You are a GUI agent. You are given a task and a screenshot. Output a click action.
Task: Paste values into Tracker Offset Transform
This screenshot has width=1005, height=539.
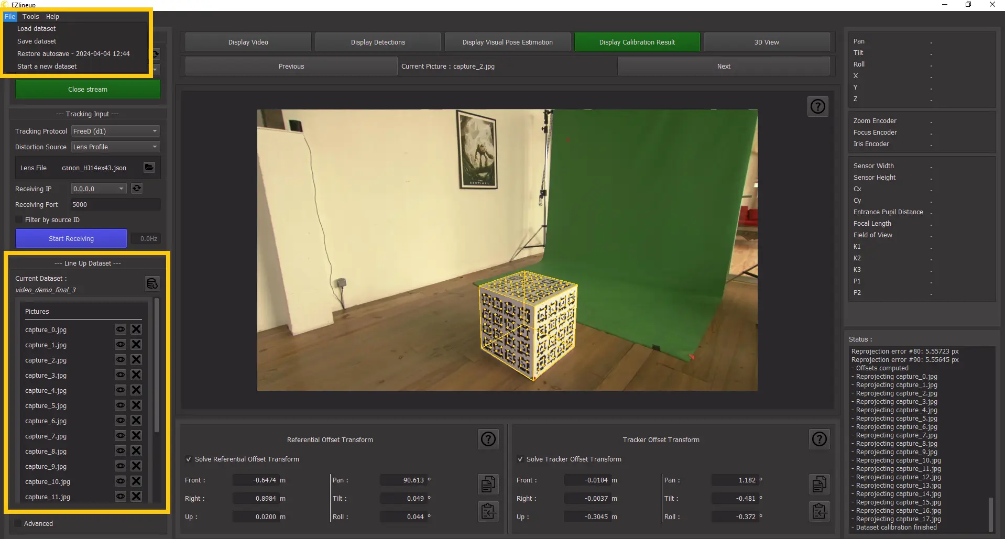[820, 511]
